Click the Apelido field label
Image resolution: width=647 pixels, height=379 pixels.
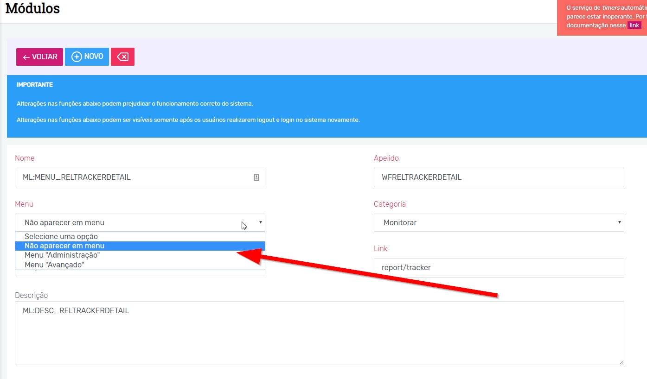[x=386, y=158]
